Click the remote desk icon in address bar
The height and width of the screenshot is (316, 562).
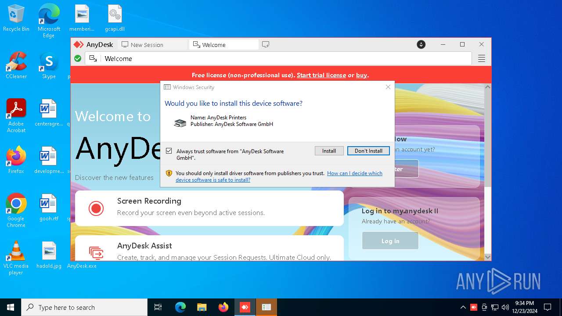tap(93, 58)
